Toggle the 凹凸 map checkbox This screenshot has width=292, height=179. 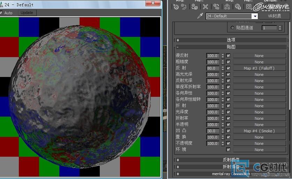point(228,131)
